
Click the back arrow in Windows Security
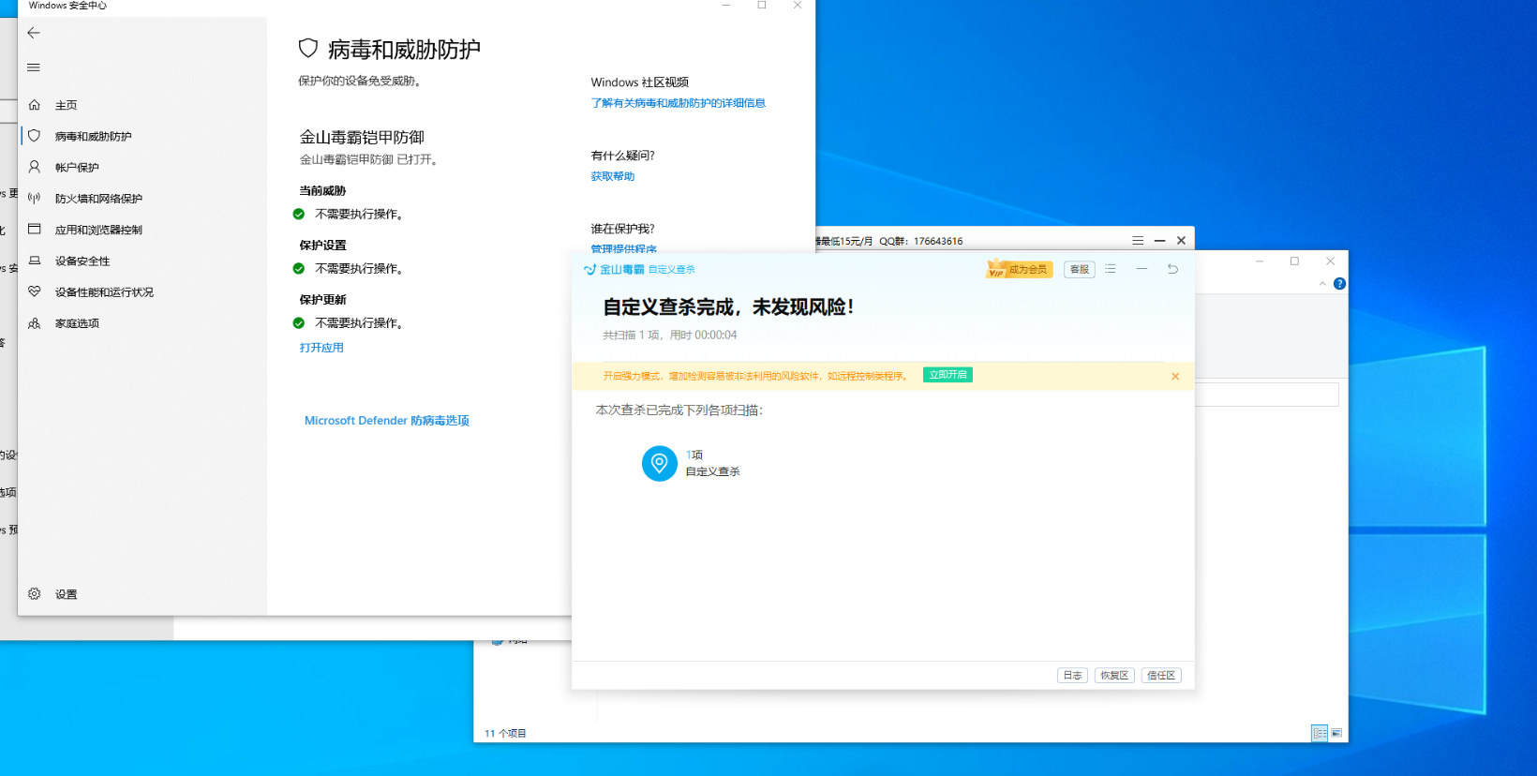tap(34, 33)
